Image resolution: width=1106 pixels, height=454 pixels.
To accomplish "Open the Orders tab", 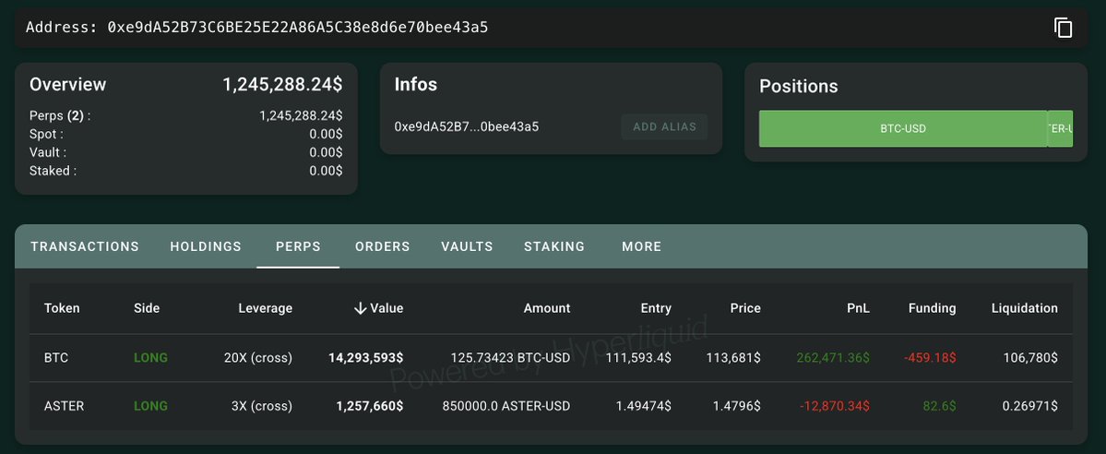I will pyautogui.click(x=382, y=246).
